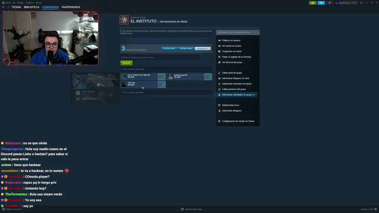Open Gestionar descargas in the bottom bar
Viewport: 379px width, 213px height.
pos(192,209)
